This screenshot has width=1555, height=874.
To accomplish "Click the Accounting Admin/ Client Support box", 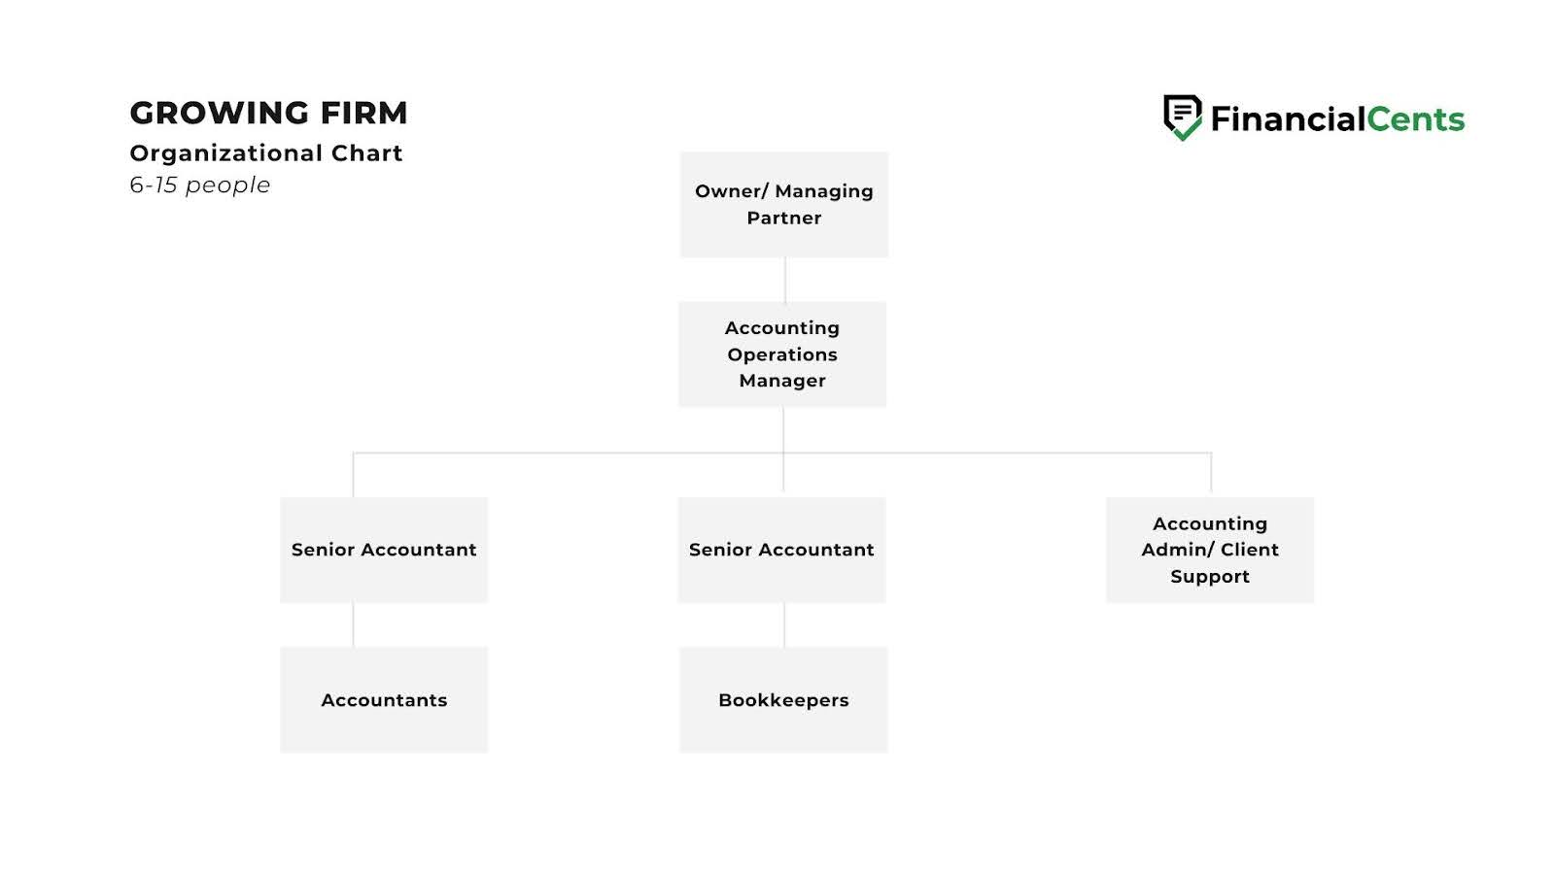I will click(x=1210, y=550).
